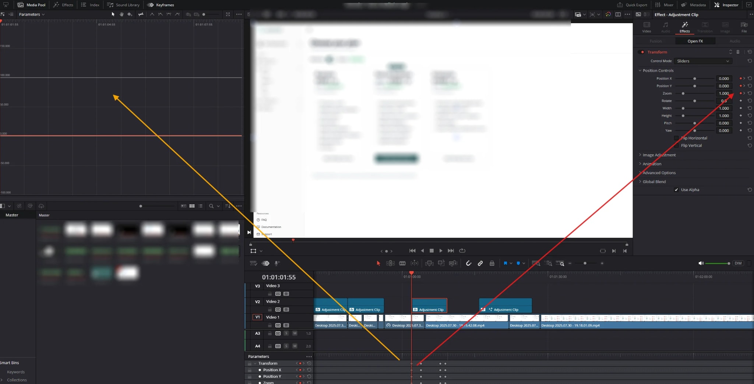Open the Sound Library panel
The width and height of the screenshot is (754, 384).
coord(123,5)
